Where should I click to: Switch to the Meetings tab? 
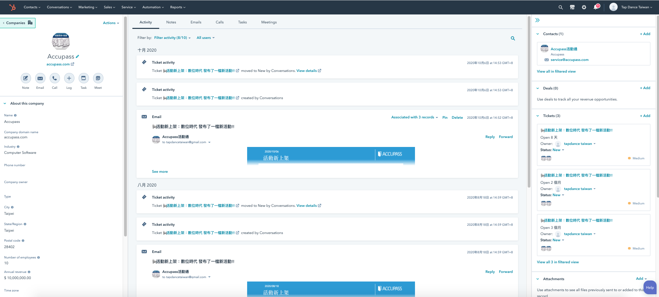(269, 22)
